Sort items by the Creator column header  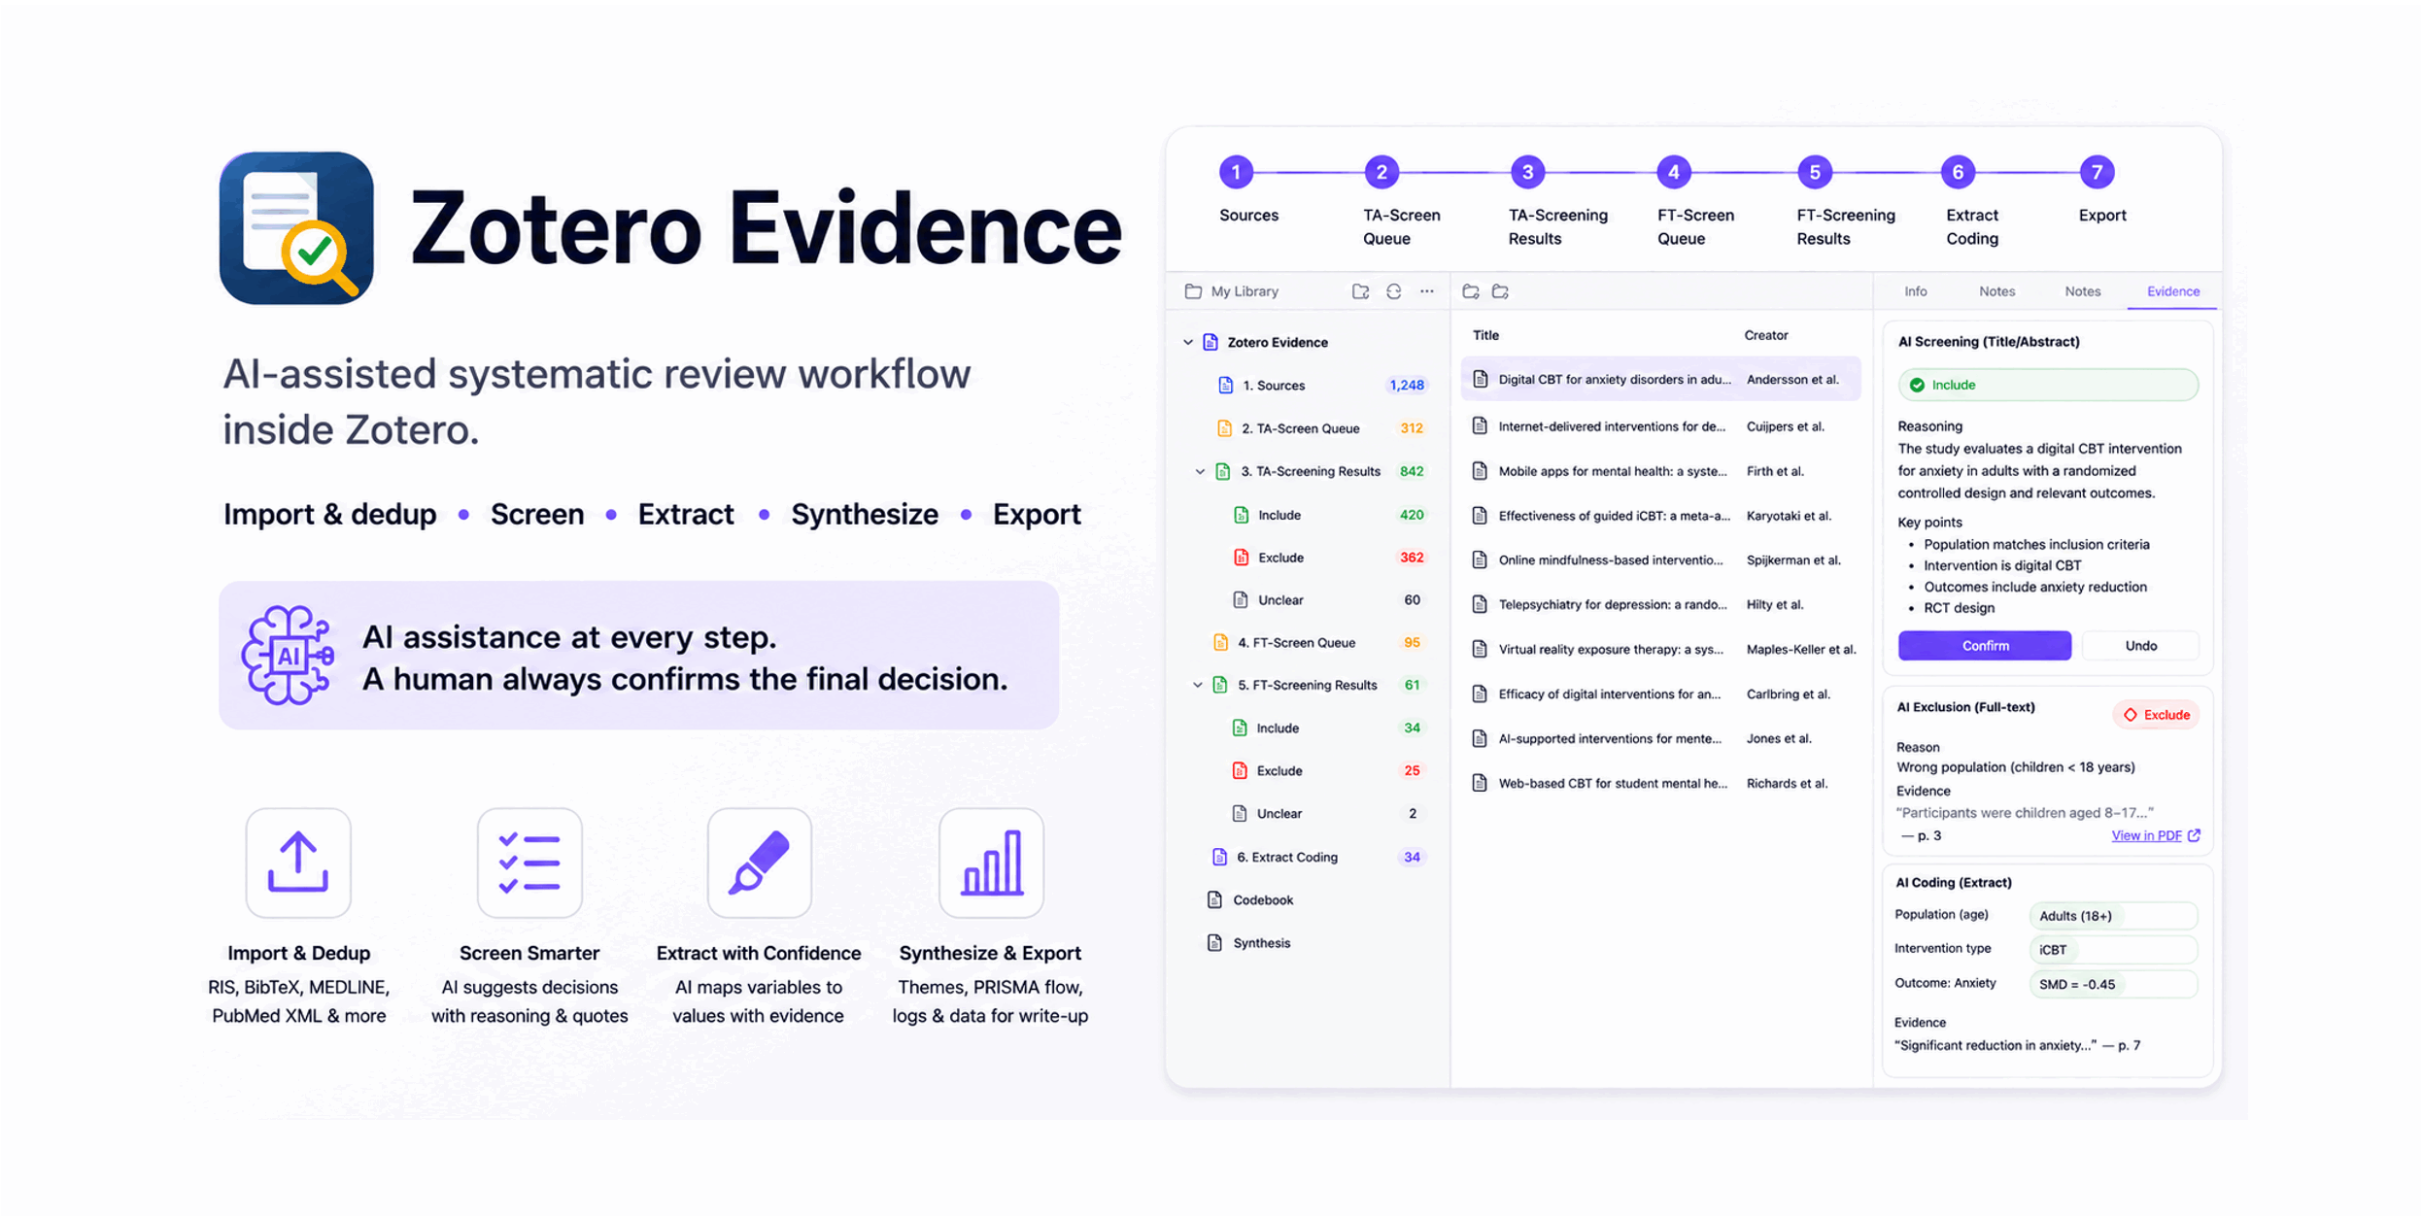1765,335
